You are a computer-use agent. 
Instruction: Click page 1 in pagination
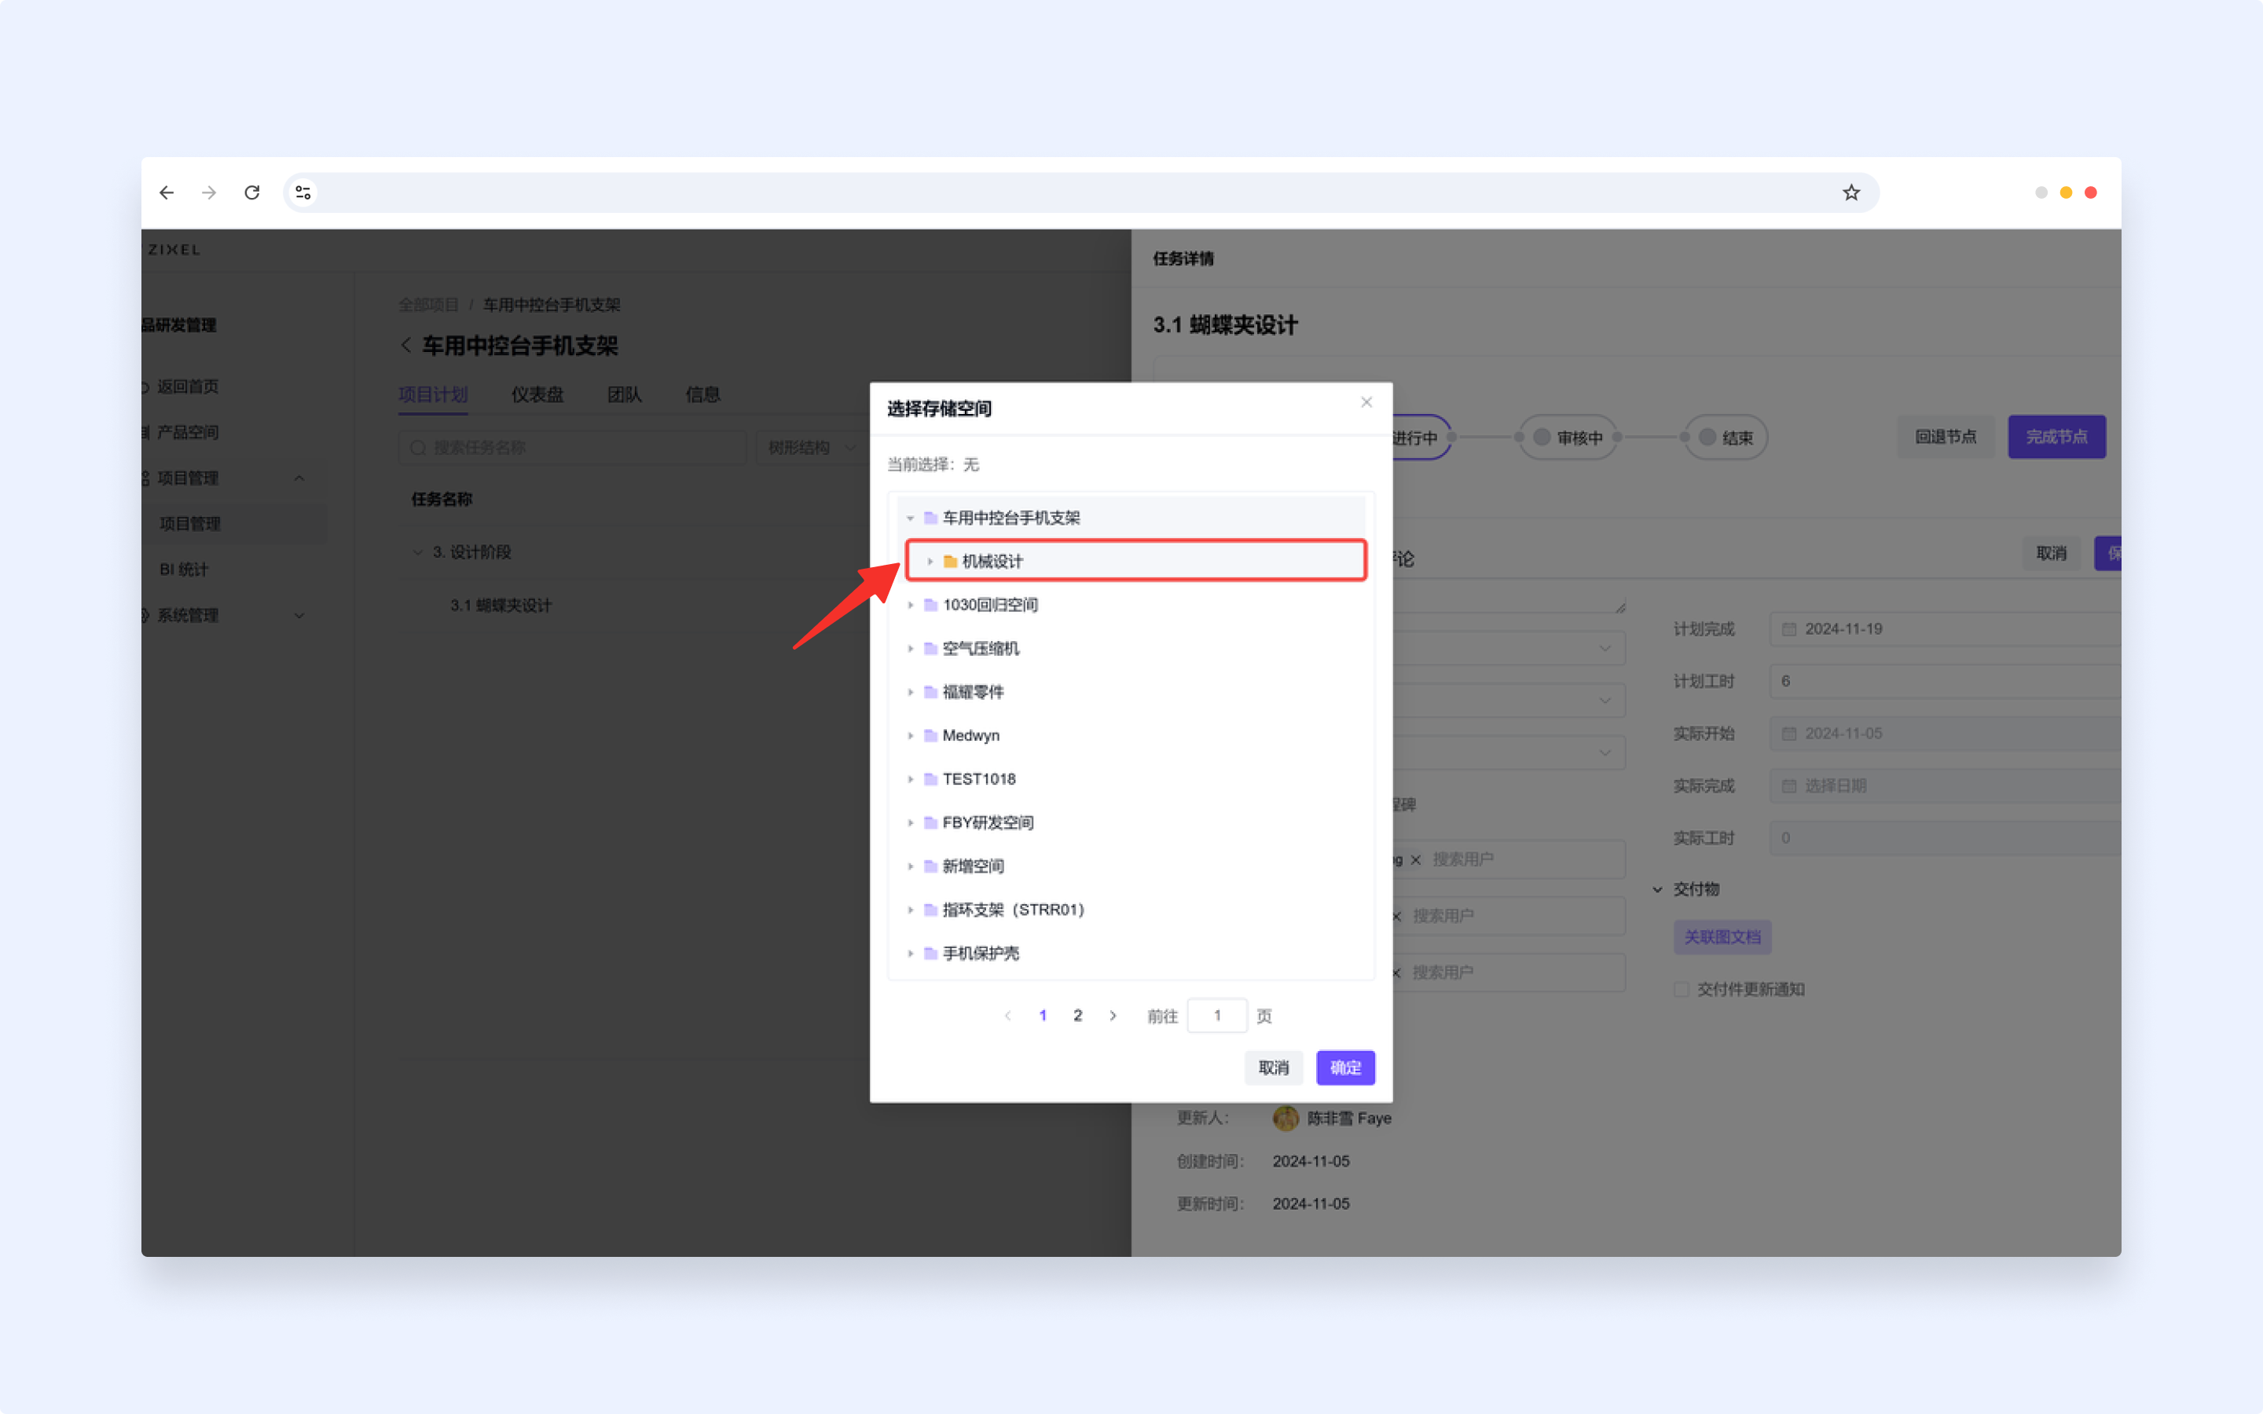1043,1016
